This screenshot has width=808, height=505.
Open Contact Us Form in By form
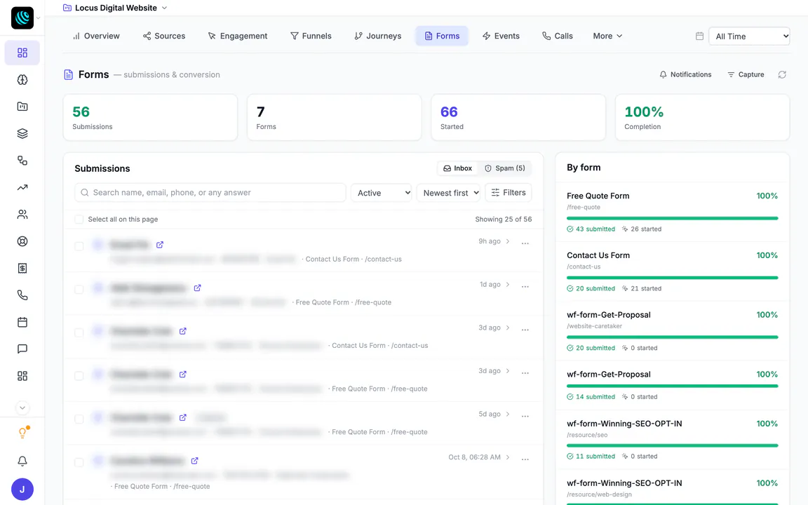(x=598, y=255)
